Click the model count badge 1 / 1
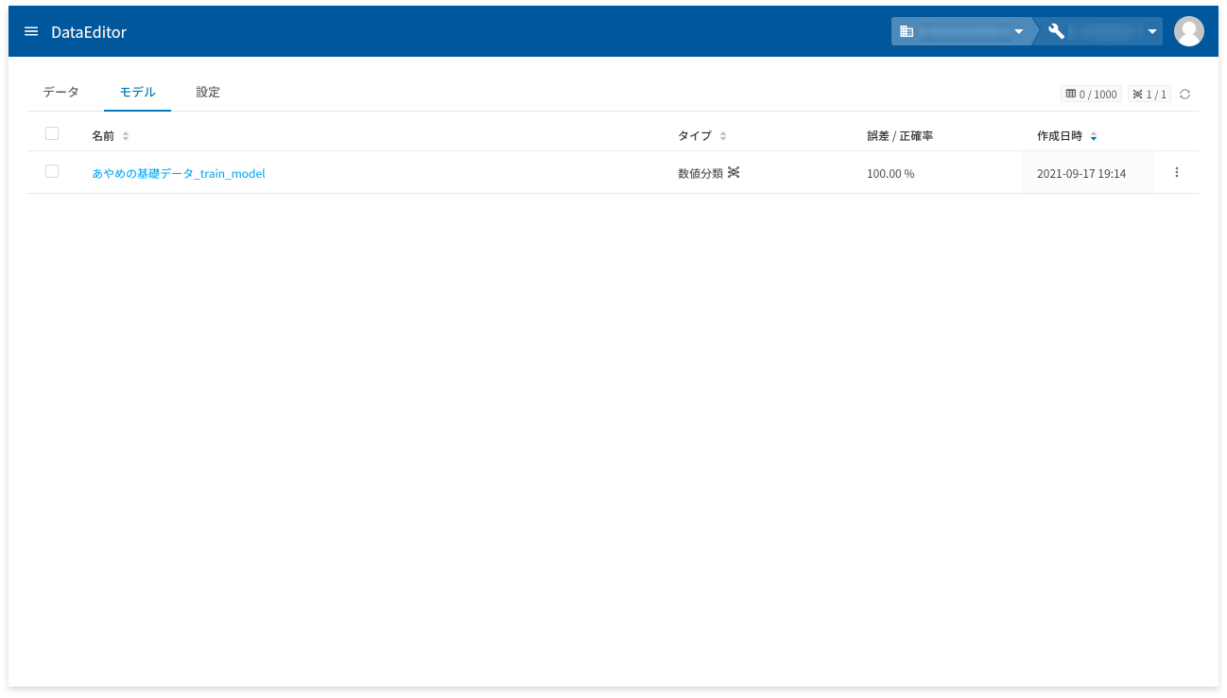1227x698 pixels. coord(1149,95)
